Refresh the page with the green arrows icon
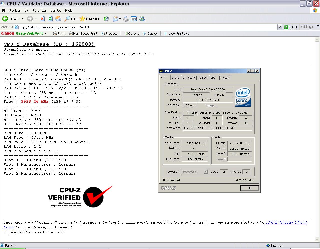 pyautogui.click(x=50, y=19)
